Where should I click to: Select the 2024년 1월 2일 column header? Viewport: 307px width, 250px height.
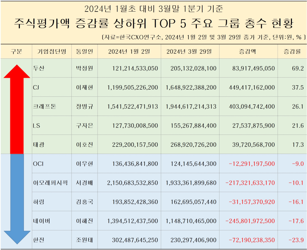pos(129,51)
